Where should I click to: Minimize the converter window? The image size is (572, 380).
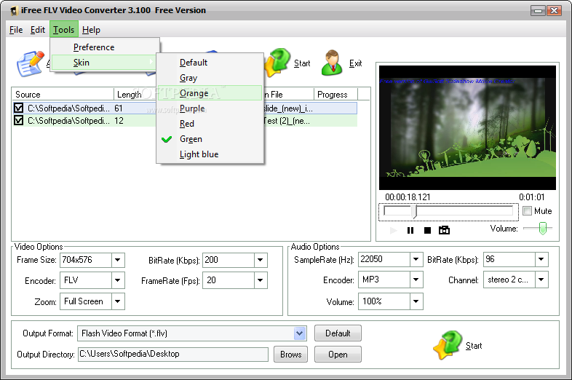point(538,11)
